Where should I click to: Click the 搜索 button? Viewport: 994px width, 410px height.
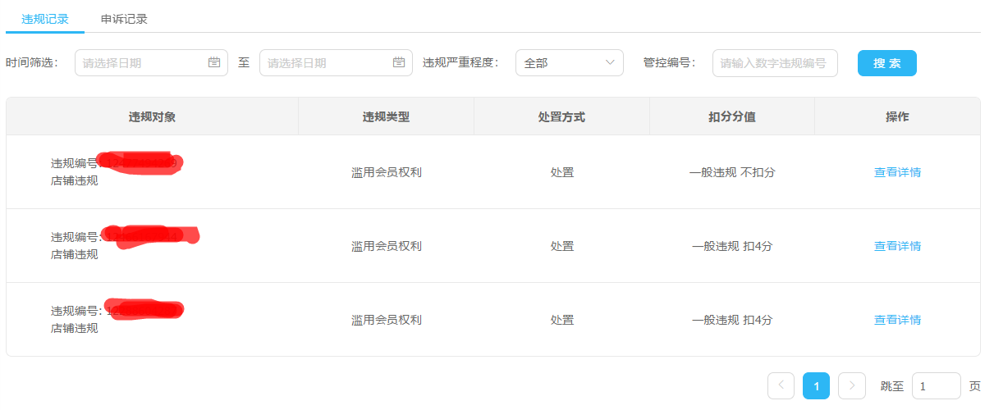[x=887, y=63]
